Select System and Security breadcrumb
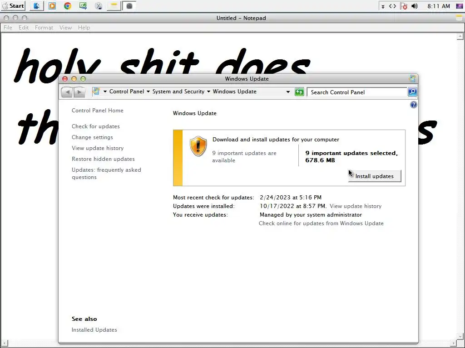This screenshot has width=465, height=348. click(178, 92)
